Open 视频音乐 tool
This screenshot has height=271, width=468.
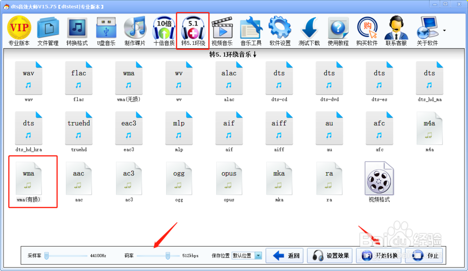click(222, 31)
